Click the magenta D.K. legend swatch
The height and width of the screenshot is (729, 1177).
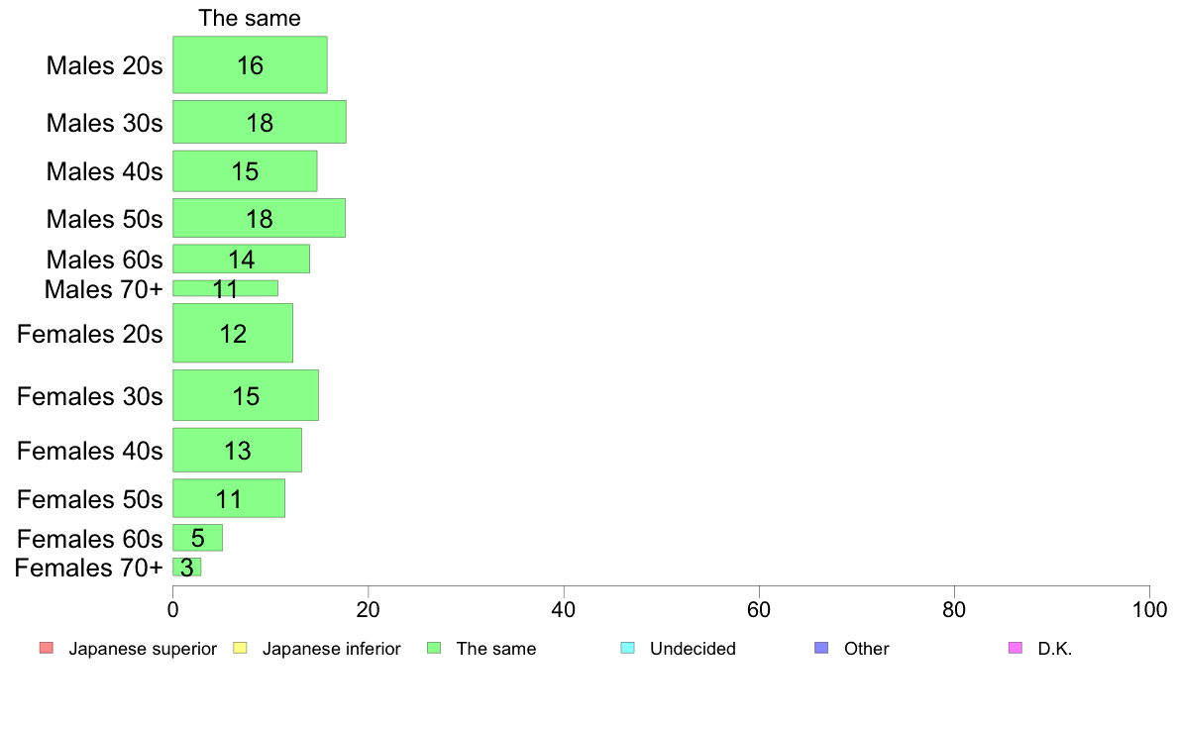click(x=1016, y=648)
